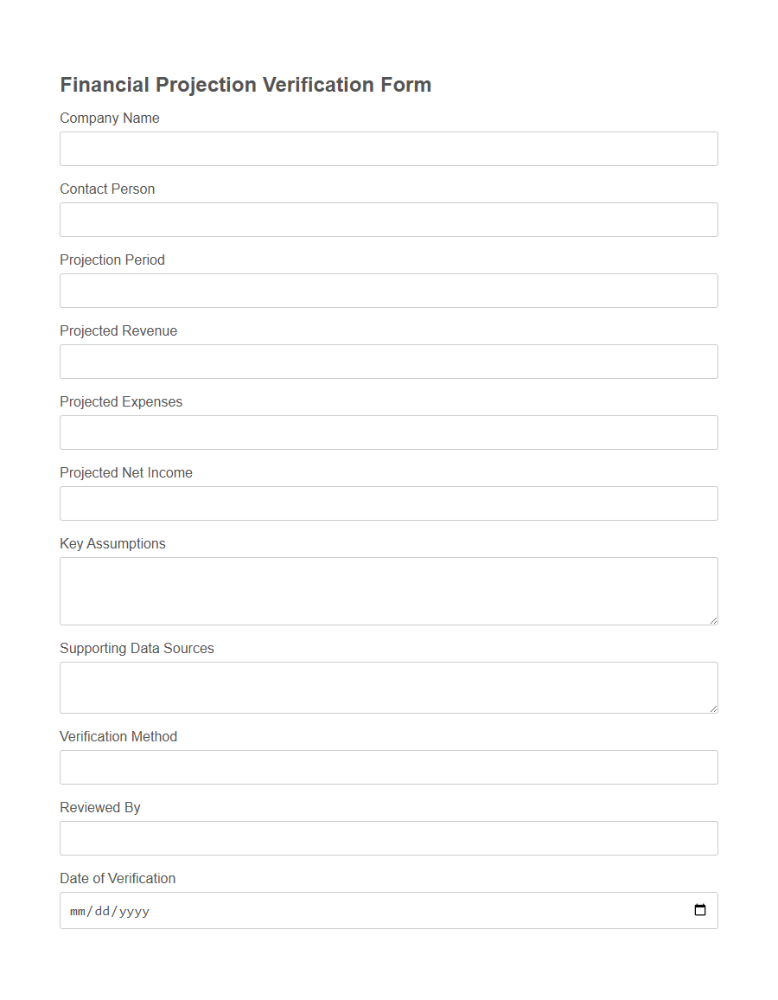The width and height of the screenshot is (778, 1000).
Task: Click inside the Verification Method field
Action: (388, 766)
